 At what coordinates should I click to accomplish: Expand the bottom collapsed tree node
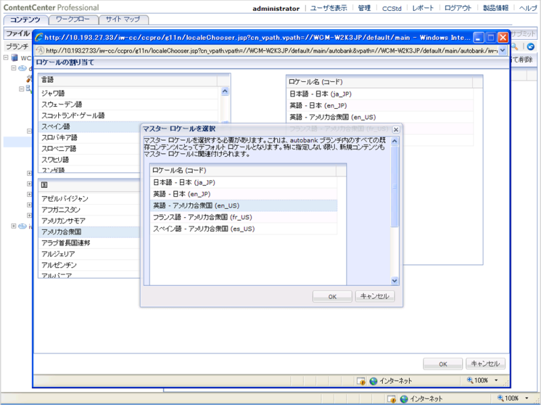tap(13, 226)
